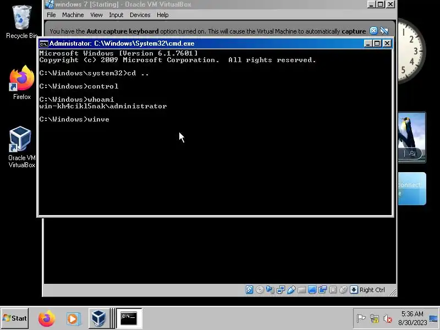Dismiss the Auto capture keyboard notification
440x330 pixels.
(x=373, y=31)
